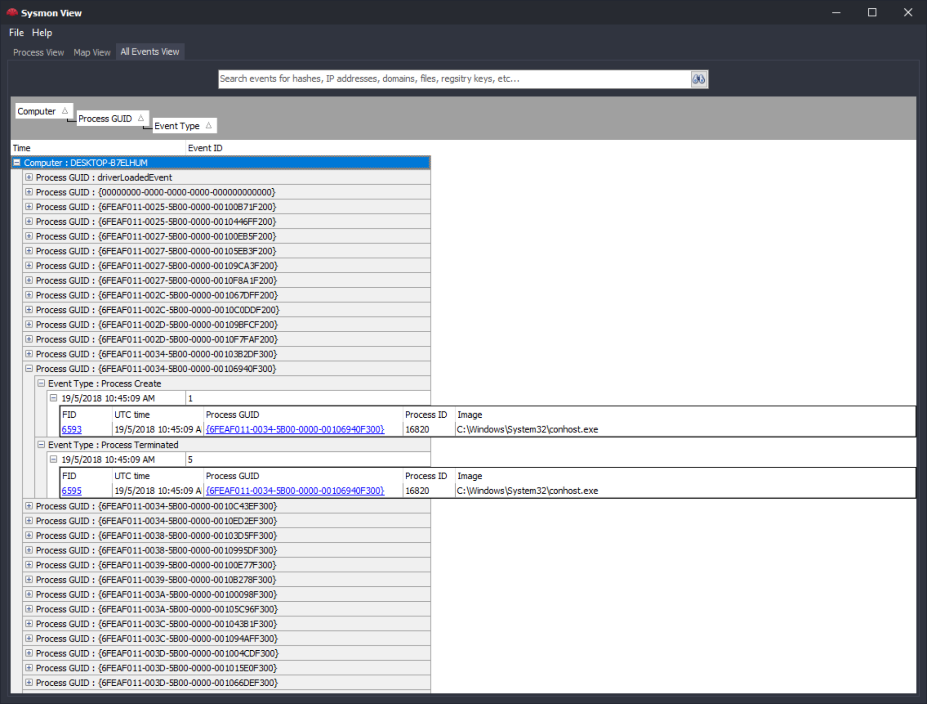
Task: Collapse Process GUID ending 6940F300 group
Action: (x=29, y=369)
